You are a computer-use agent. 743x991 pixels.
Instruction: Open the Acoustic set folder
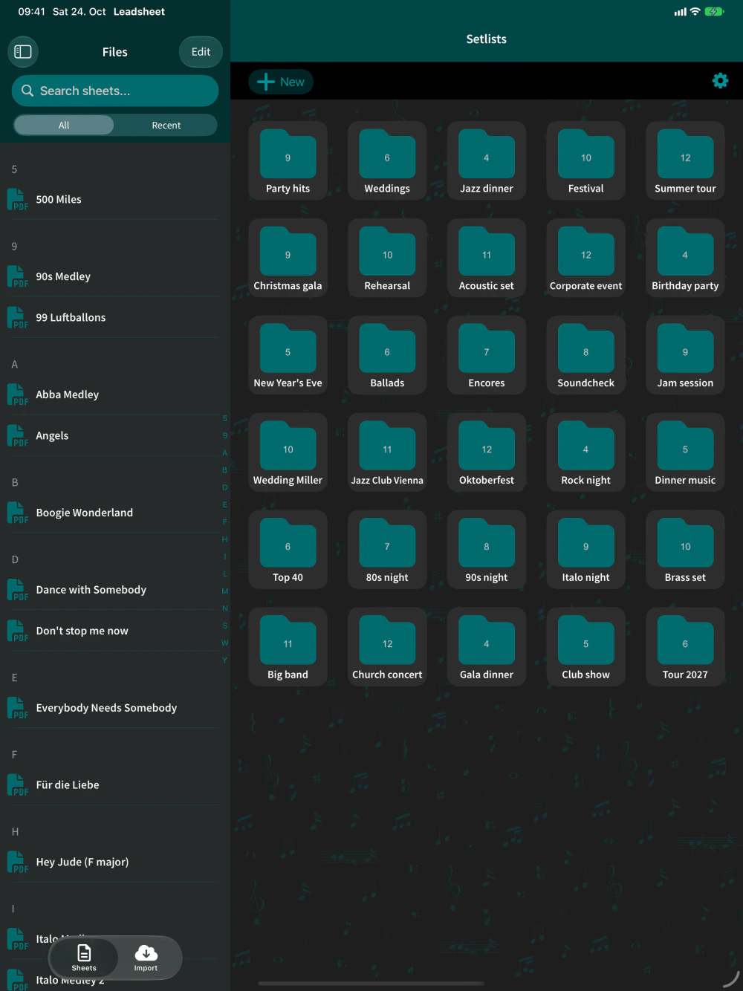point(487,259)
